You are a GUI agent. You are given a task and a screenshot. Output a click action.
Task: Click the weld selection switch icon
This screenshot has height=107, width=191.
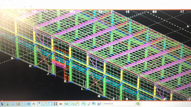(39, 104)
